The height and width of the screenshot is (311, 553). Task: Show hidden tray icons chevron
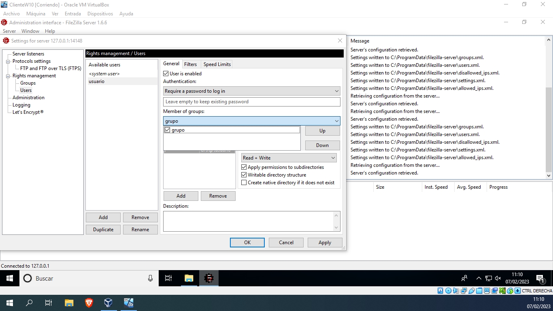click(x=479, y=278)
